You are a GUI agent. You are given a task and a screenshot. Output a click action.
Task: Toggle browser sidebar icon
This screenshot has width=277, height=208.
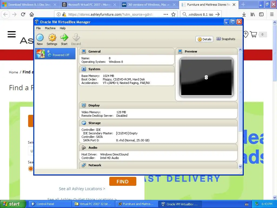click(261, 14)
